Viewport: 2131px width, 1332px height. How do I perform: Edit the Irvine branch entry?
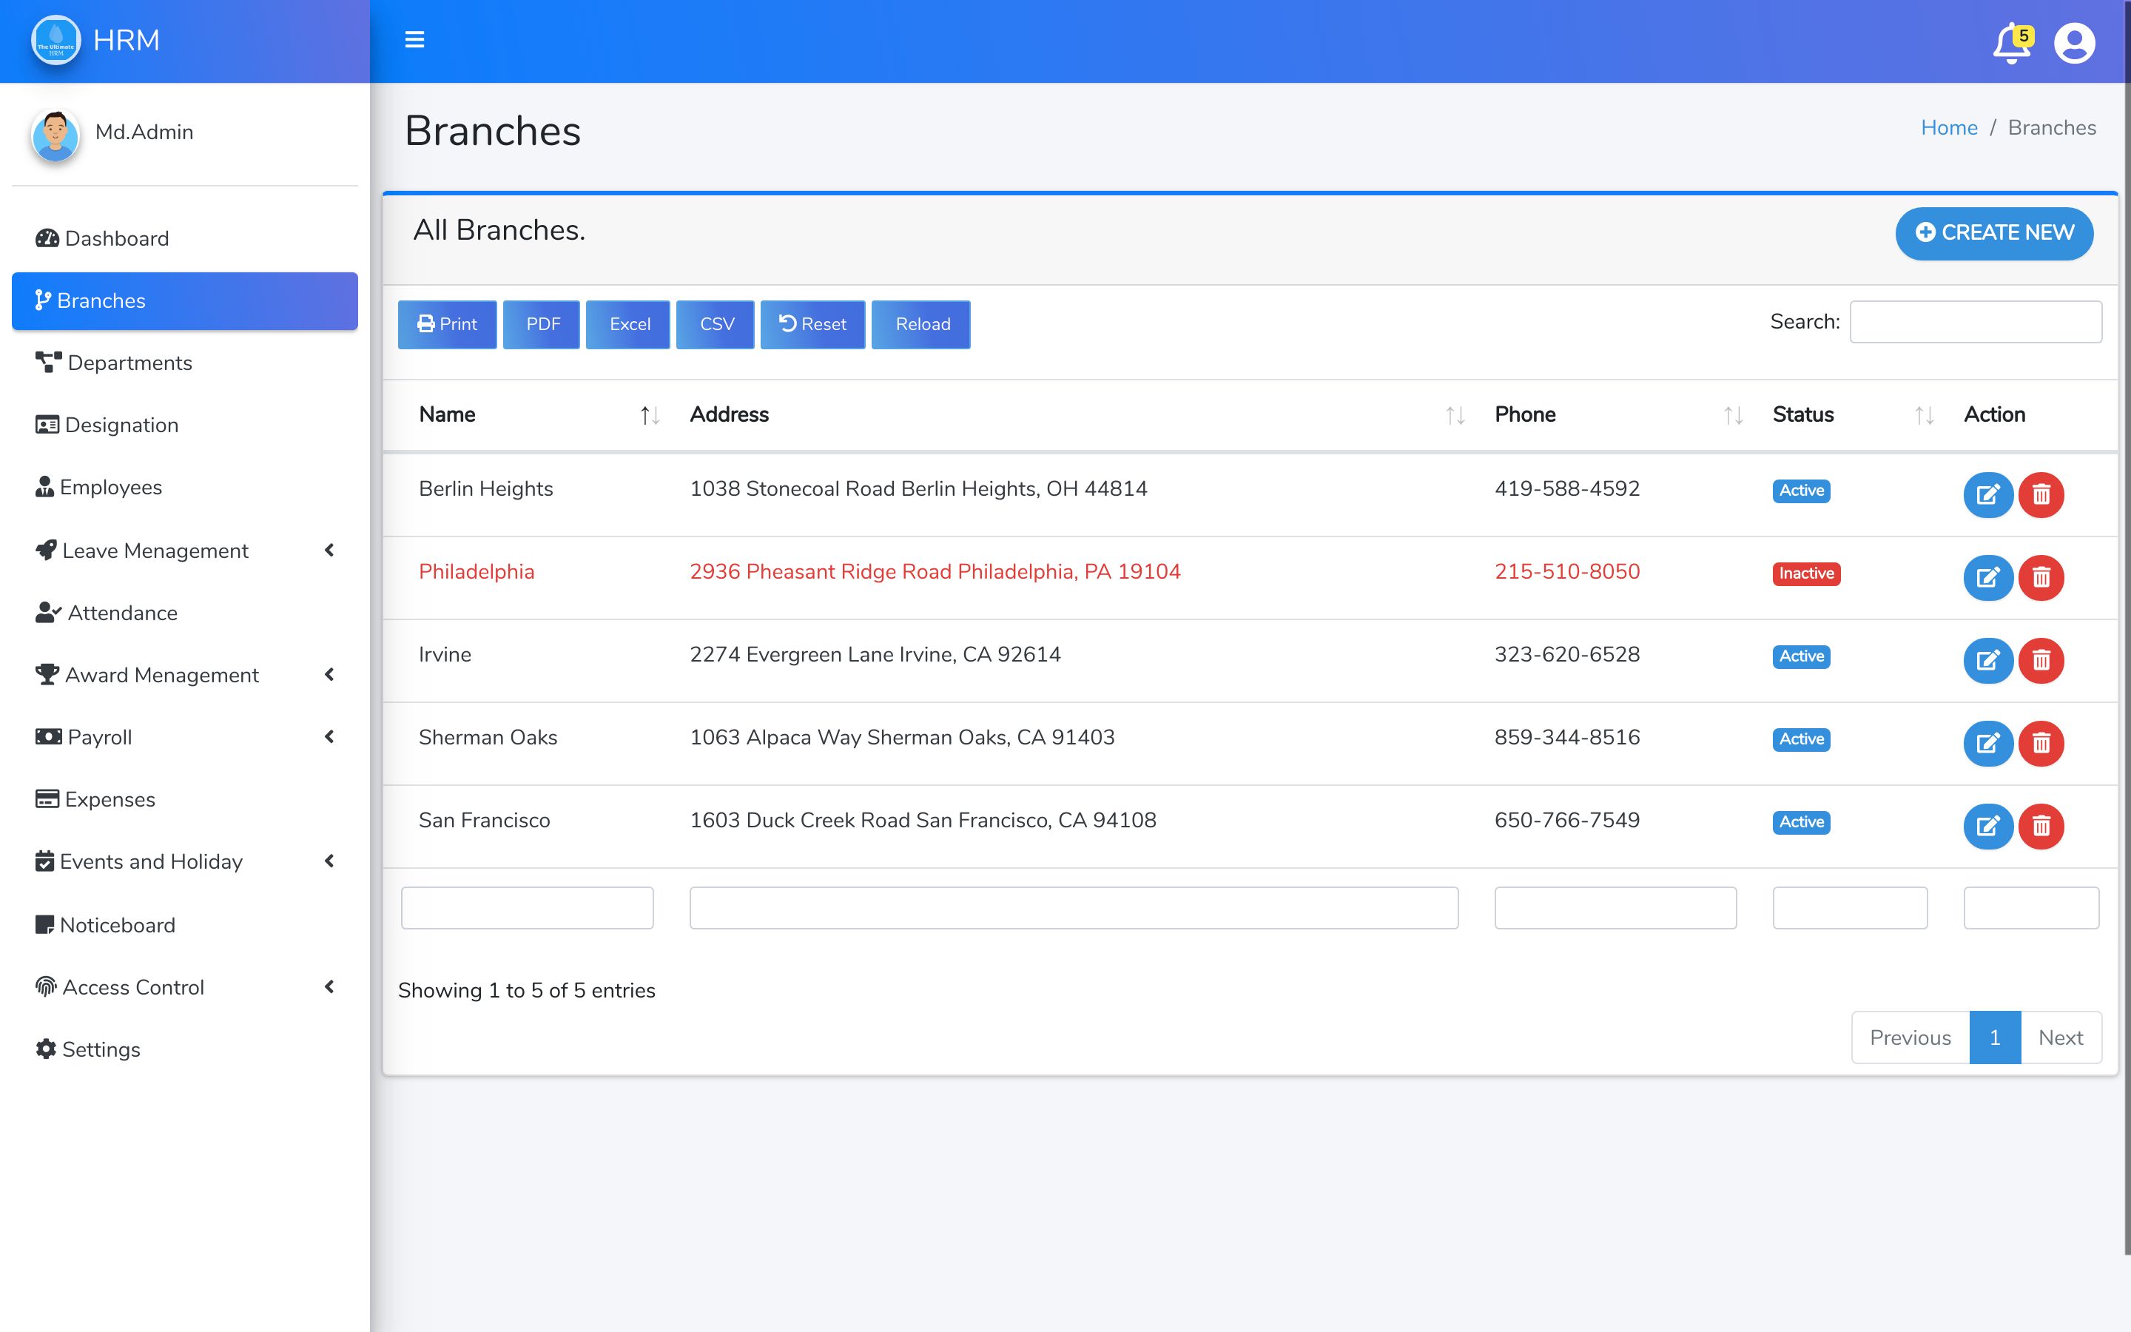pyautogui.click(x=1987, y=661)
